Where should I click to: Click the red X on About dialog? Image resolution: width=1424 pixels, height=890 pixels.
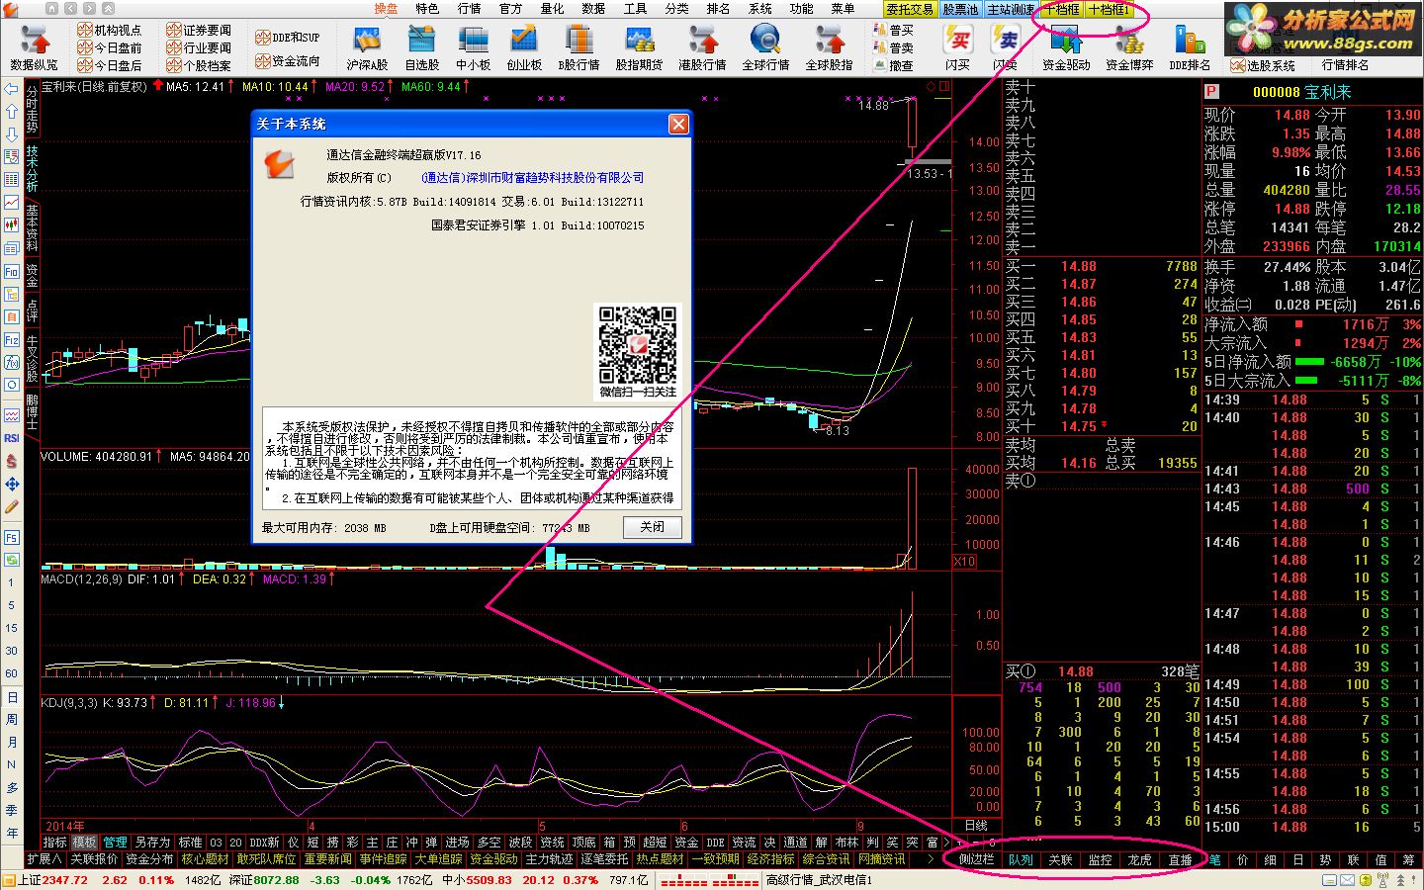pyautogui.click(x=678, y=124)
